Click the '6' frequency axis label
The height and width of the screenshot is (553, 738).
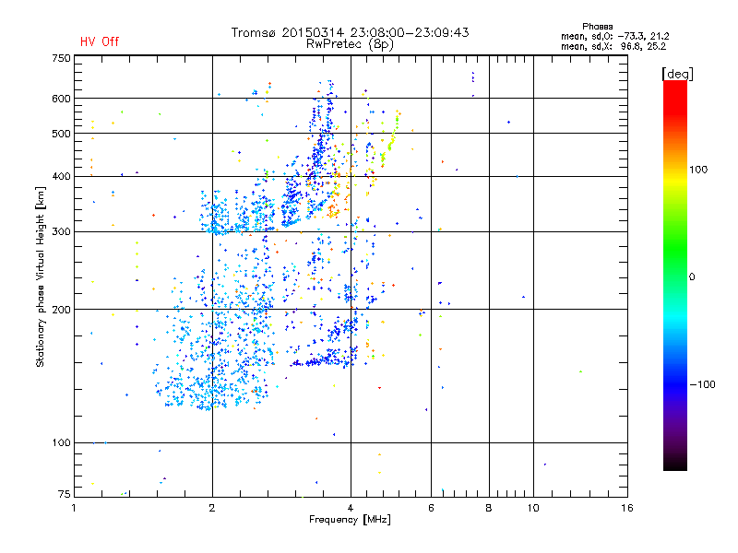coord(431,508)
